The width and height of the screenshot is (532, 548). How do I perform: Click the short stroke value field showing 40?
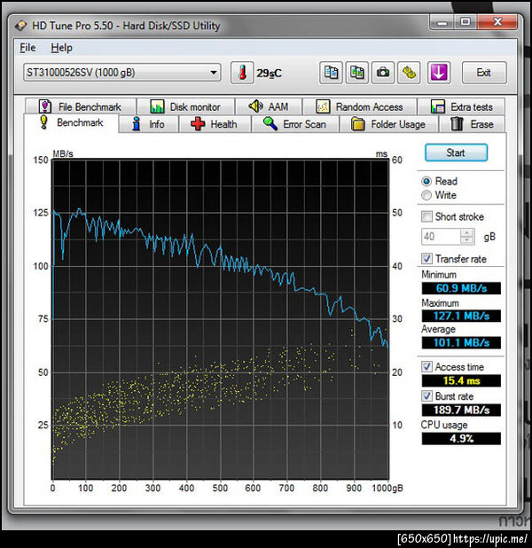(442, 237)
